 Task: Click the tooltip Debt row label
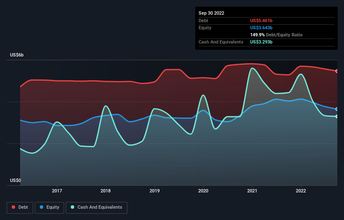203,20
